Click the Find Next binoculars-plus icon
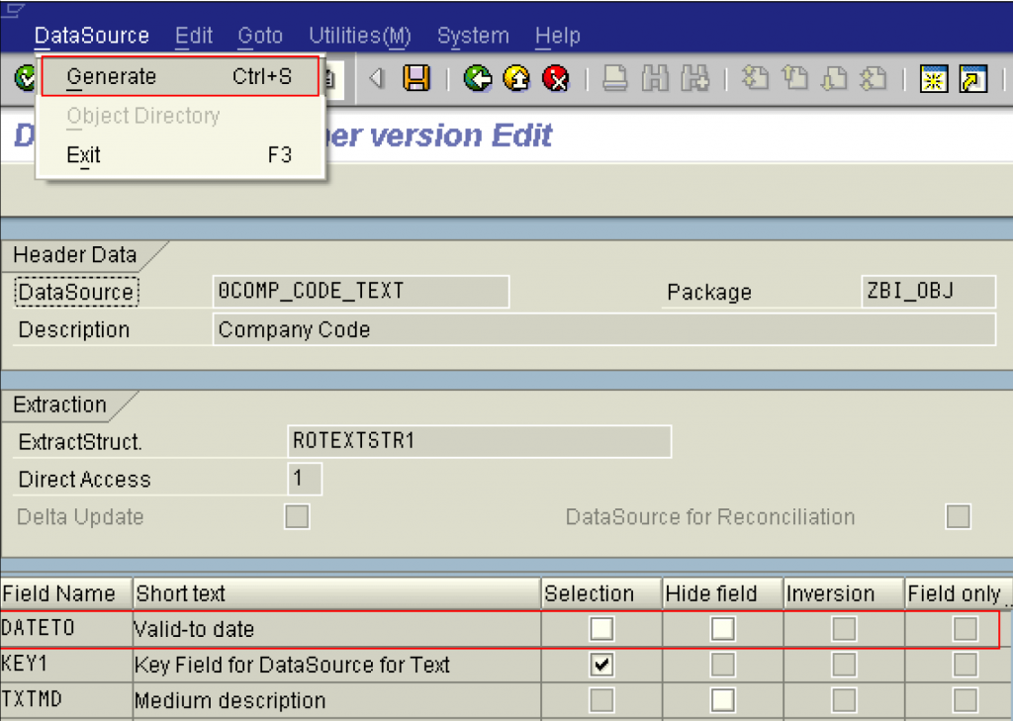Screen dimensions: 1013x721 pos(695,79)
